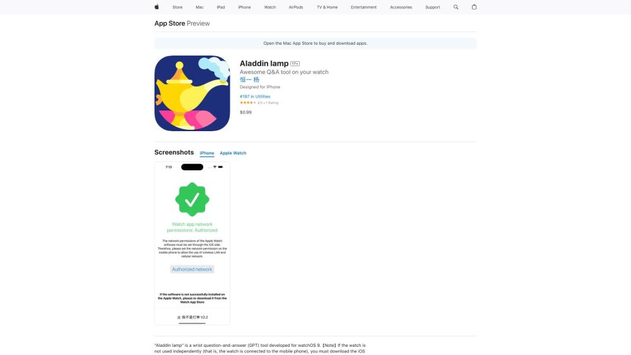Select the iPhone screenshots tab

point(207,153)
